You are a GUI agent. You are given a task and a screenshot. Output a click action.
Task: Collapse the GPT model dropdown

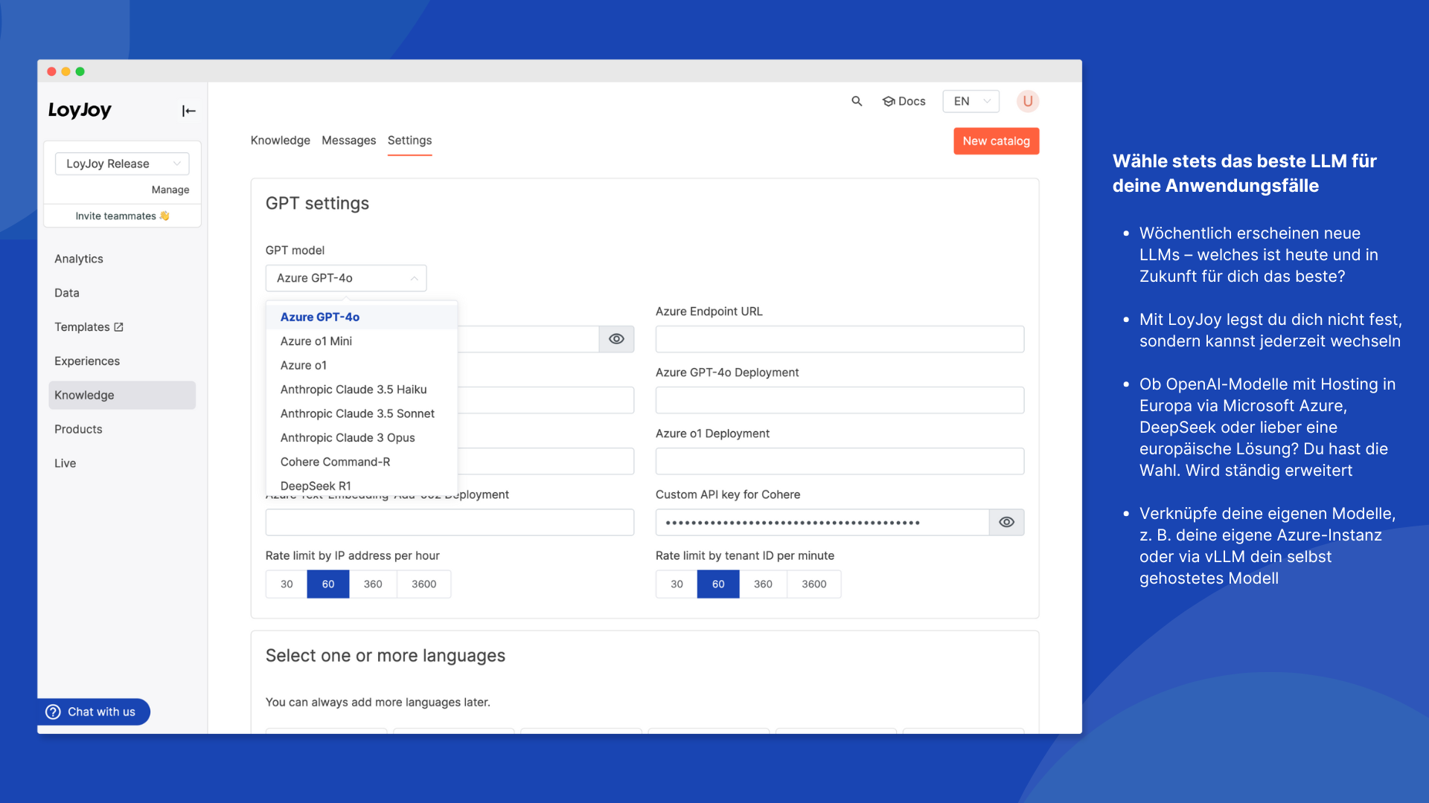coord(346,278)
